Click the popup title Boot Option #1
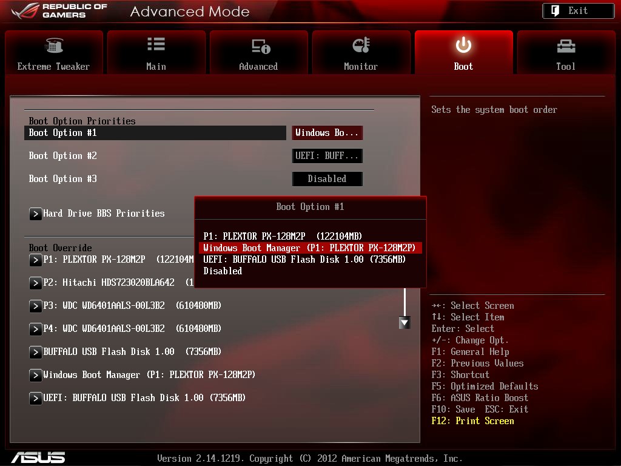 (x=310, y=206)
